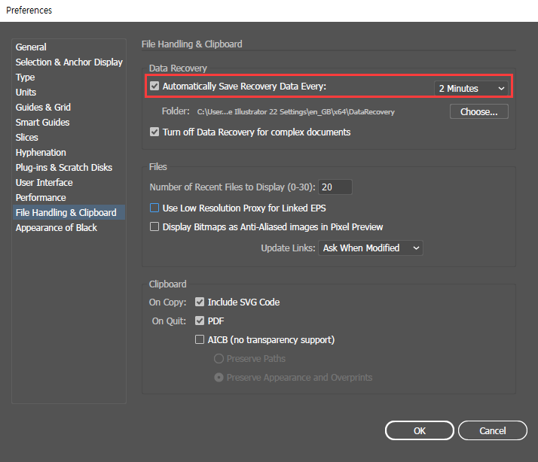Select Selection & Anchor Display category
538x462 pixels.
(x=69, y=62)
